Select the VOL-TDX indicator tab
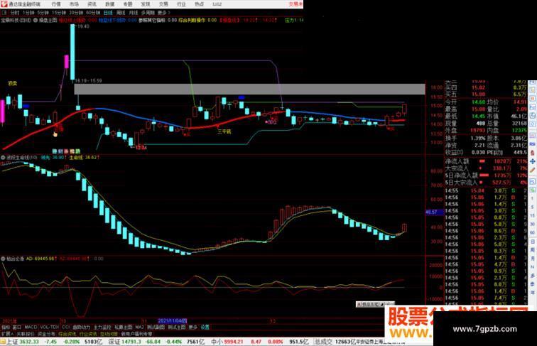This screenshot has height=346, width=537. tap(50, 327)
